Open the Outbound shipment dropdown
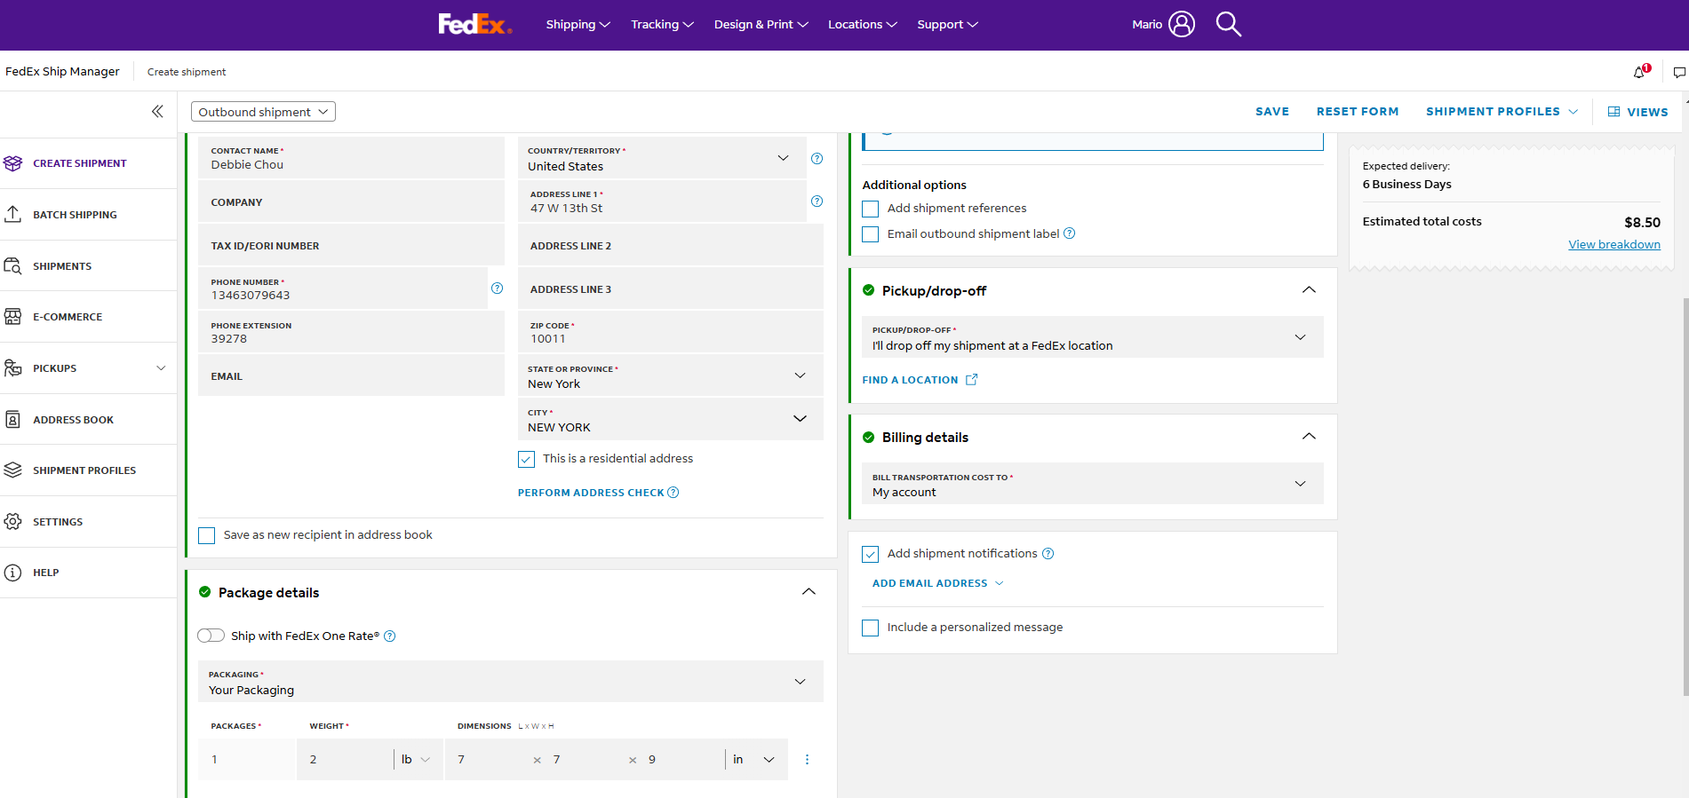 [x=263, y=112]
